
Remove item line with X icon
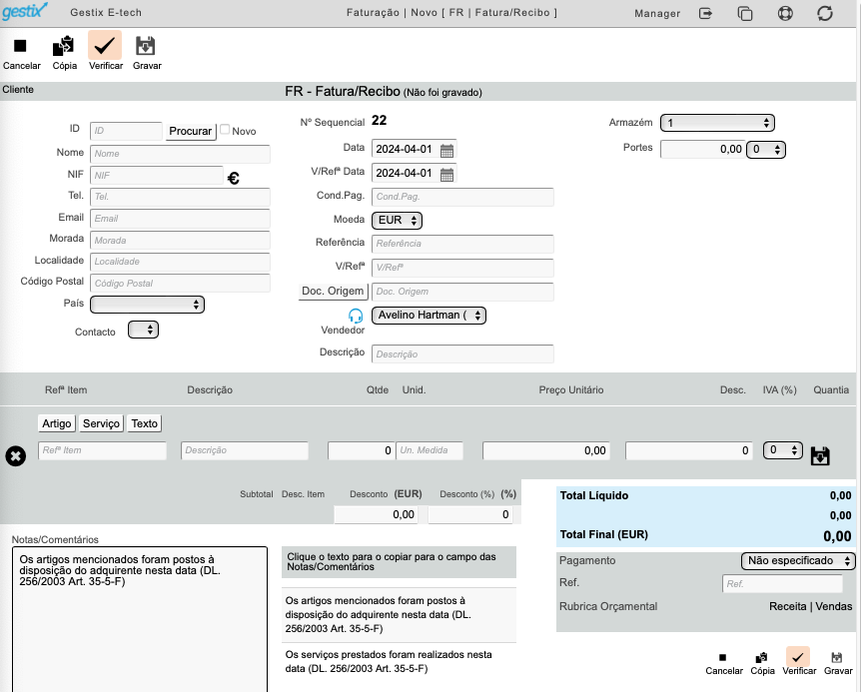15,456
